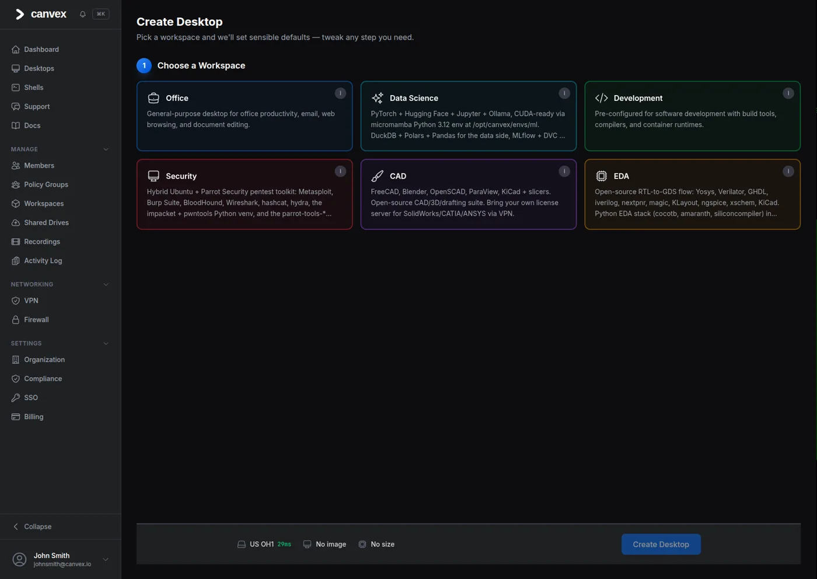
Task: Open VPN settings
Action: (x=61, y=301)
